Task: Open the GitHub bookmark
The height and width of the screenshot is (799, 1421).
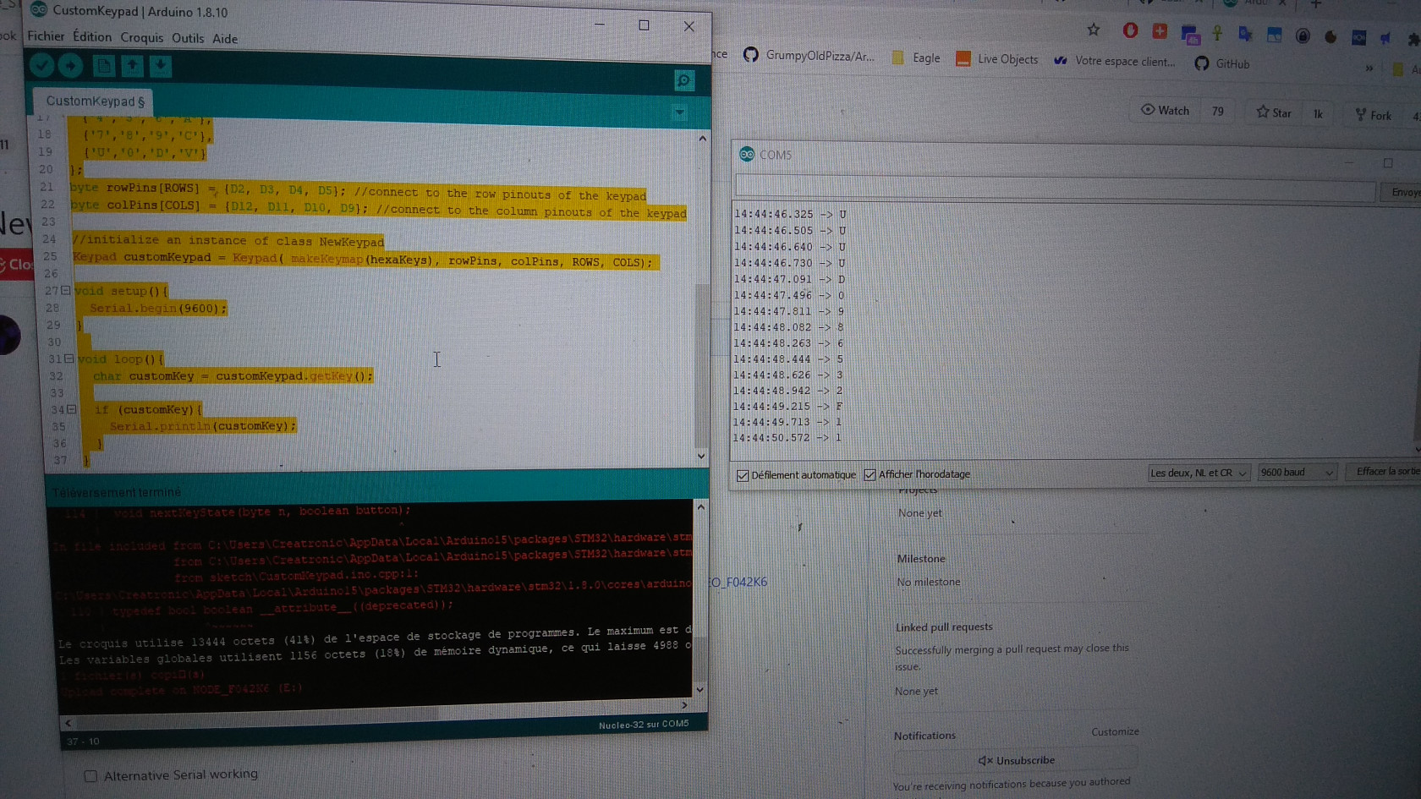Action: [x=1221, y=63]
